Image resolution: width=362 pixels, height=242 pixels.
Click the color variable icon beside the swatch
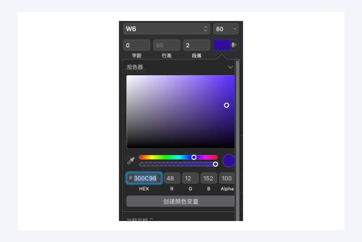point(234,45)
